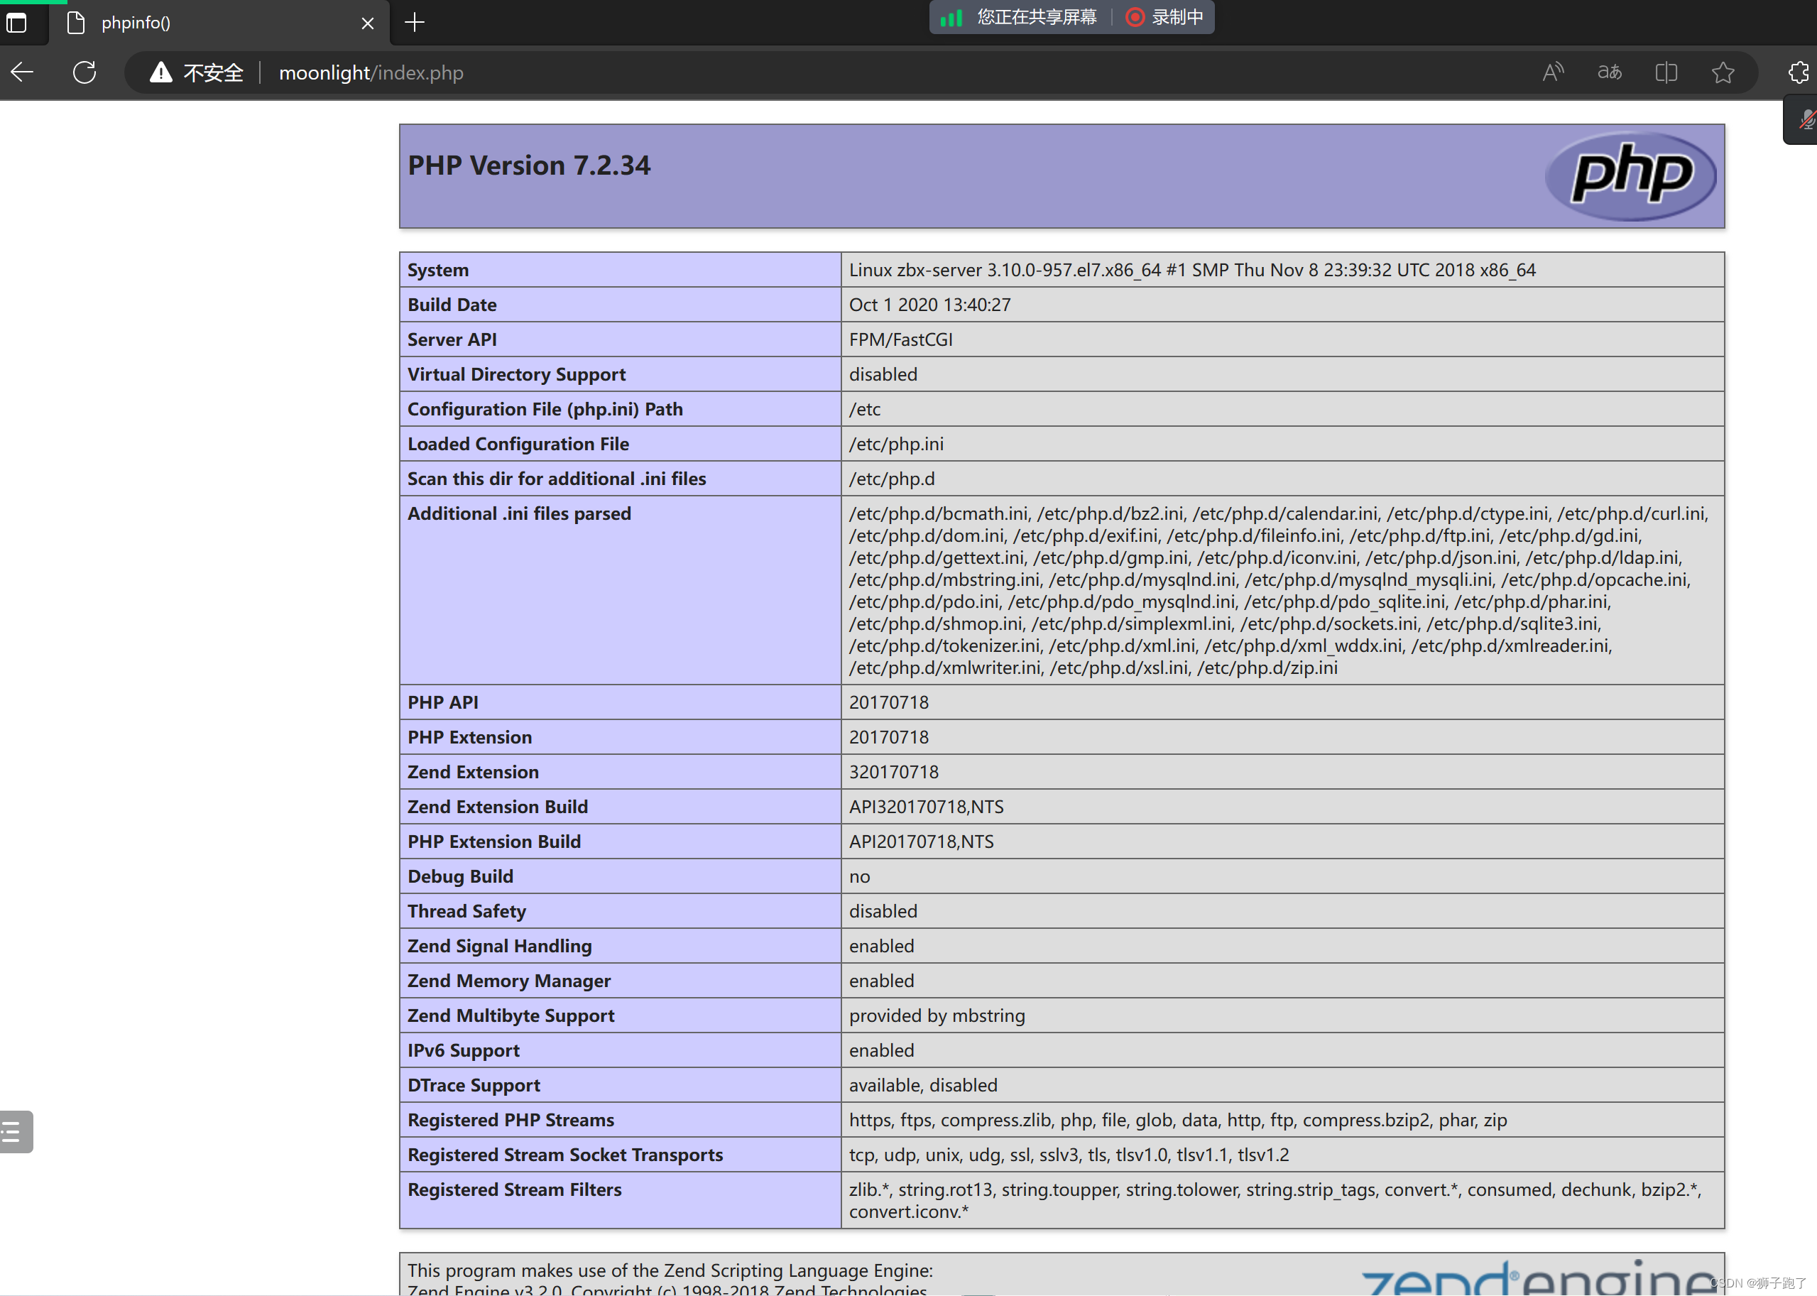Image resolution: width=1817 pixels, height=1296 pixels.
Task: Click Zend Memory Manager label
Action: click(x=509, y=981)
